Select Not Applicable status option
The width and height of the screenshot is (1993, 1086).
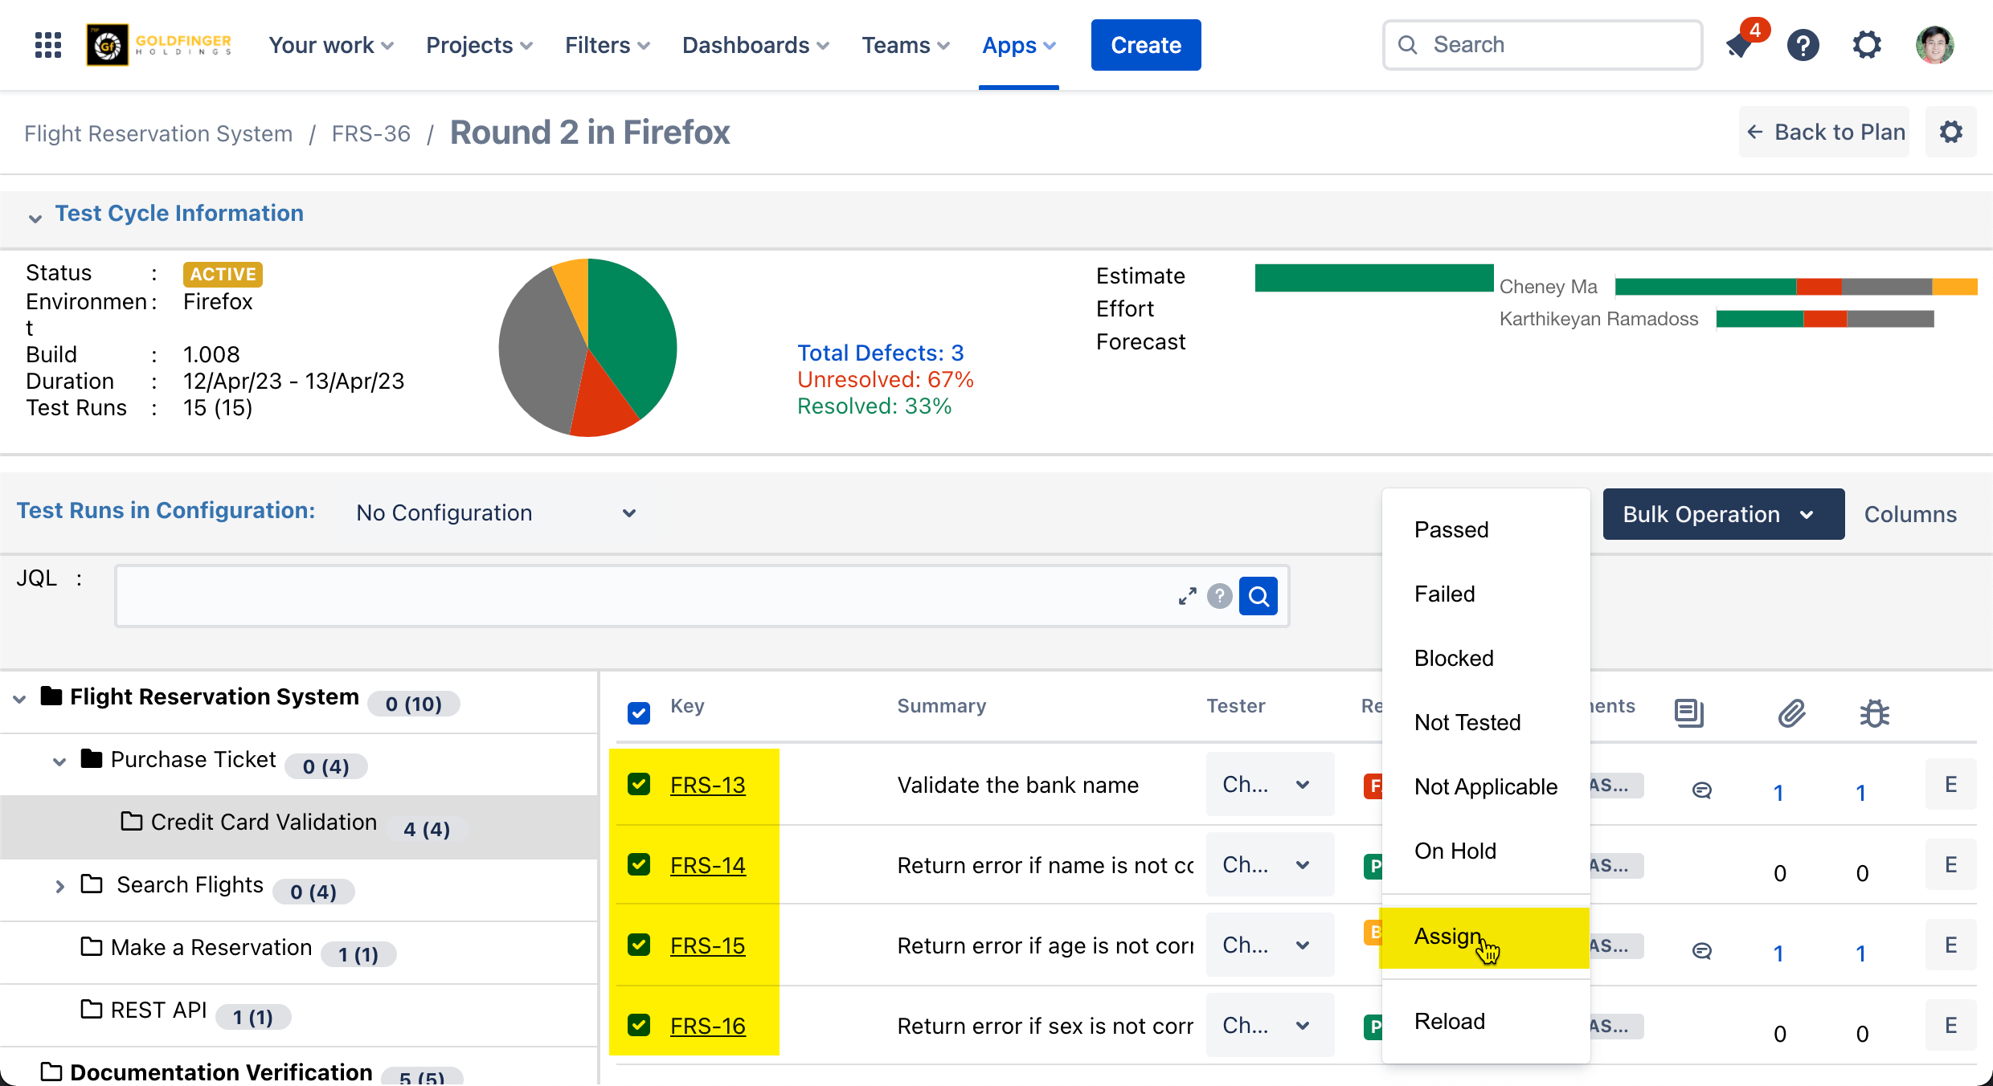tap(1485, 786)
